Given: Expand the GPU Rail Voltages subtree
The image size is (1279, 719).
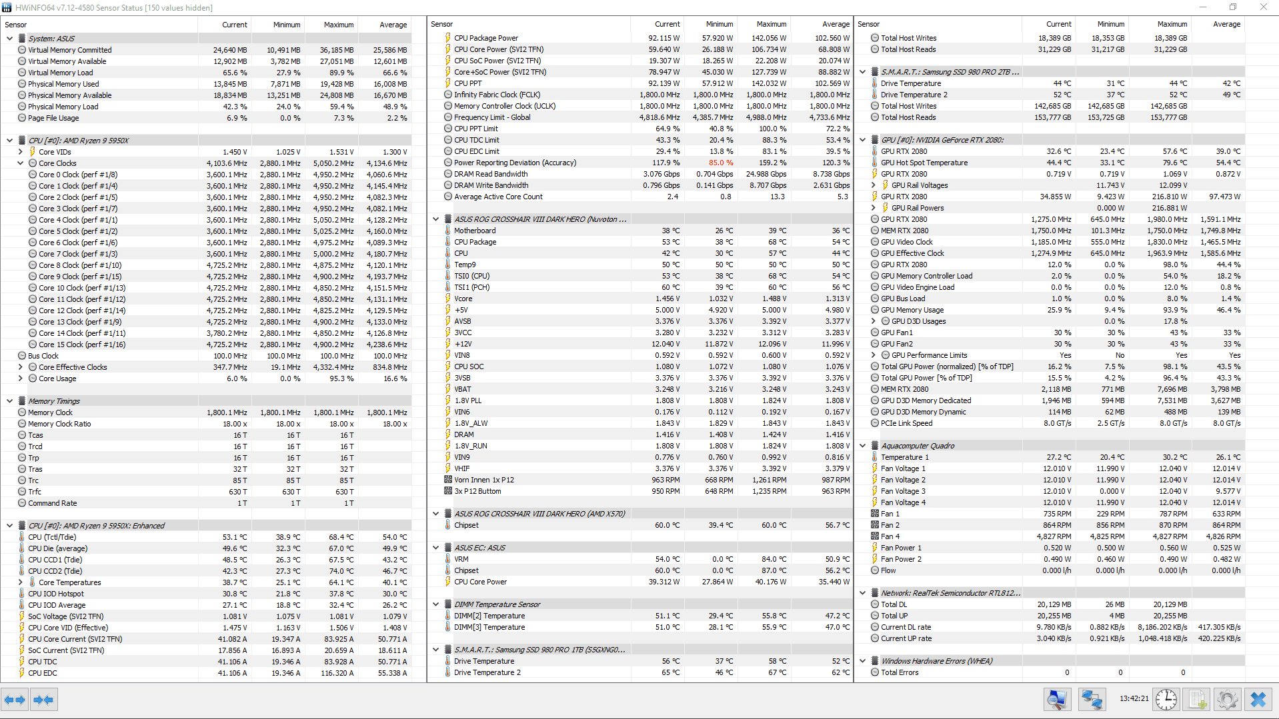Looking at the screenshot, I should pyautogui.click(x=873, y=185).
